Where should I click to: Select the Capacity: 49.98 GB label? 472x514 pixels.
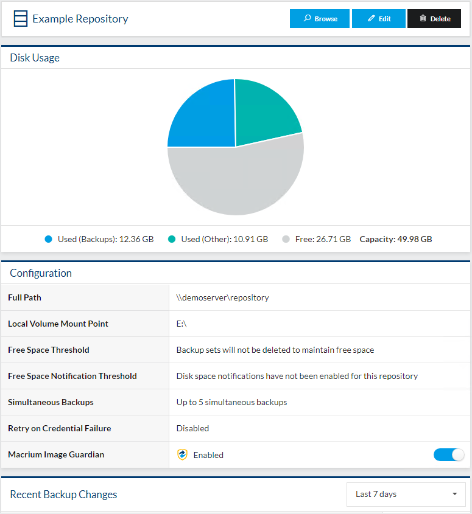click(396, 240)
